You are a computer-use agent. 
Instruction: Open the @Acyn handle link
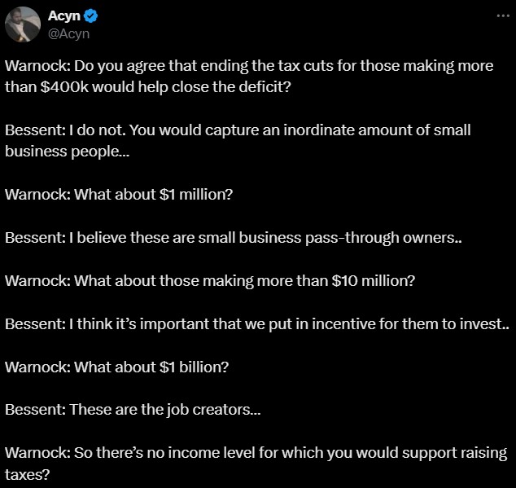pyautogui.click(x=69, y=33)
